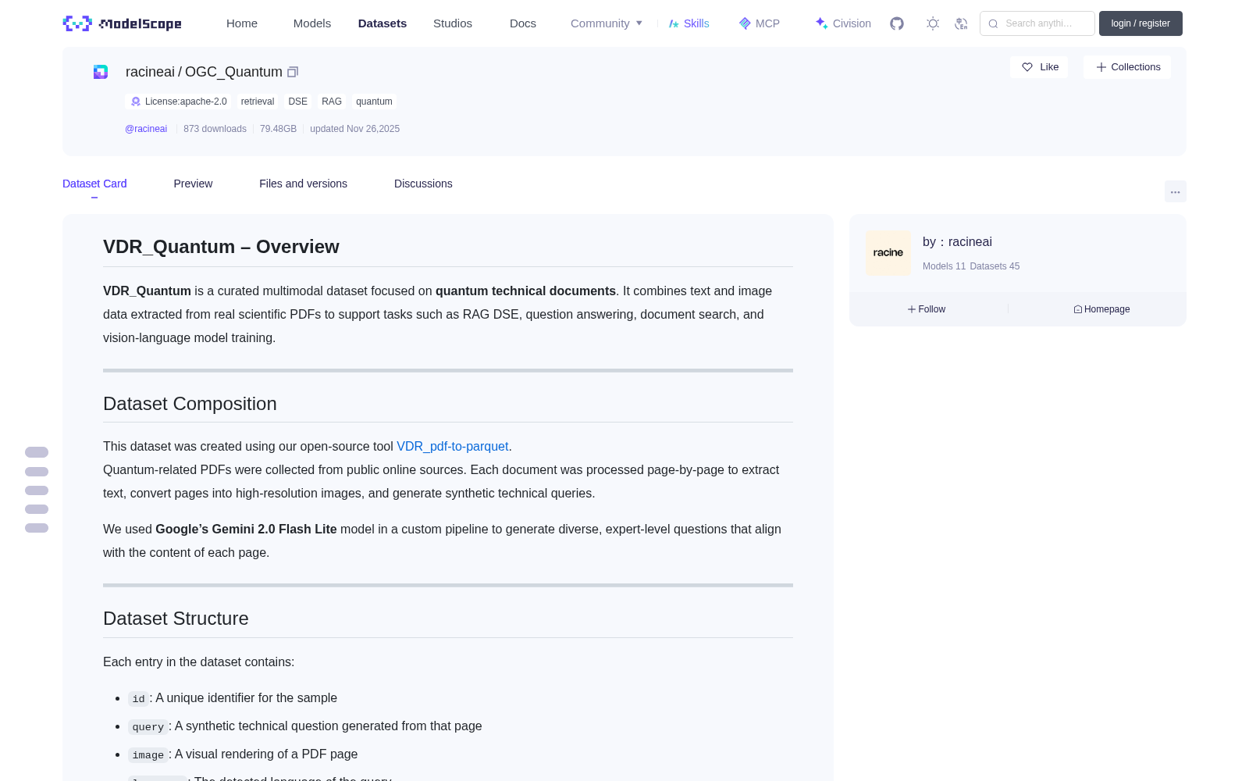The image size is (1249, 781).
Task: Click the Datasets 45 count
Action: coord(995,266)
